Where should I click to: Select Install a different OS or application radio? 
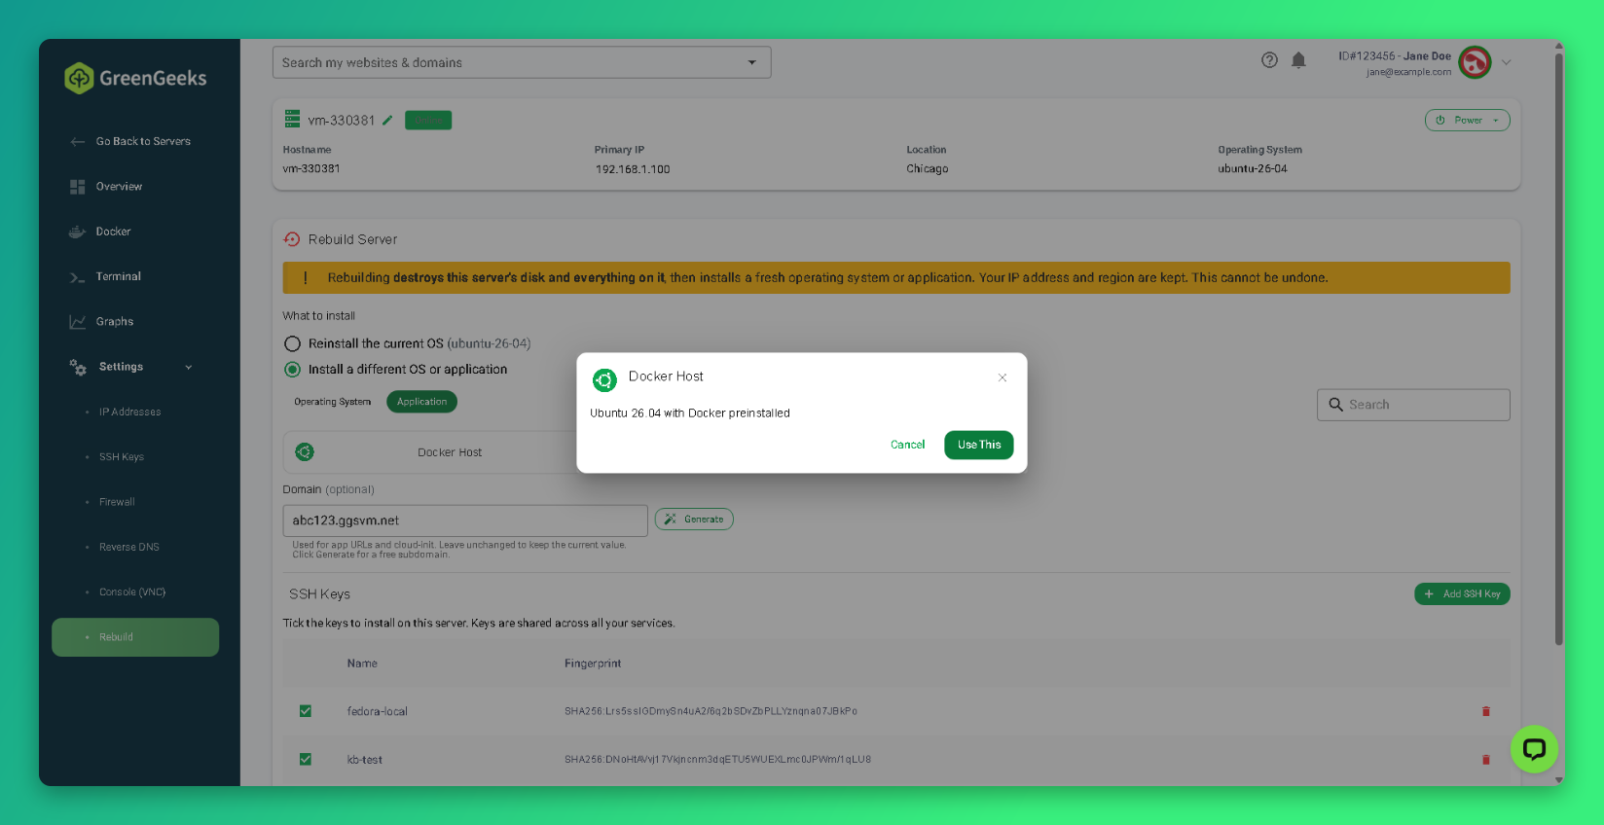click(292, 370)
